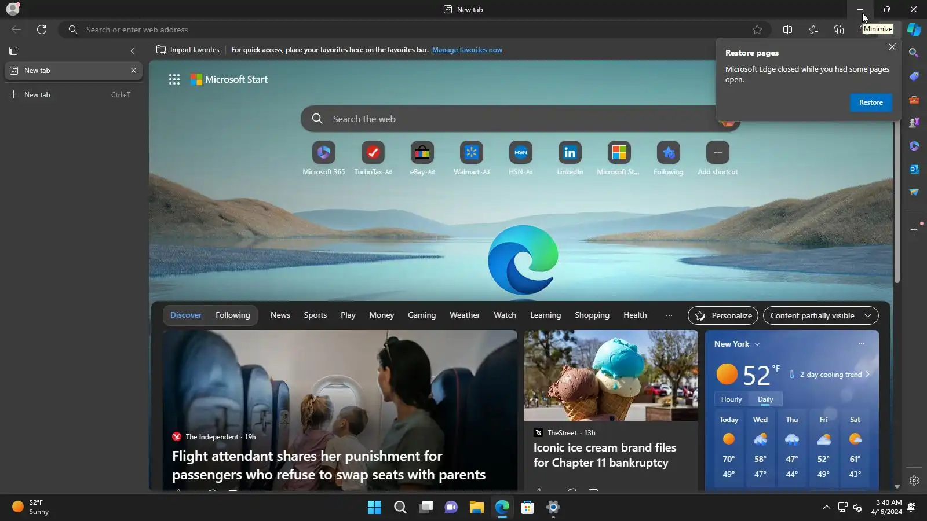Open the Microsoft apps launcher grid
This screenshot has width=927, height=521.
[174, 79]
